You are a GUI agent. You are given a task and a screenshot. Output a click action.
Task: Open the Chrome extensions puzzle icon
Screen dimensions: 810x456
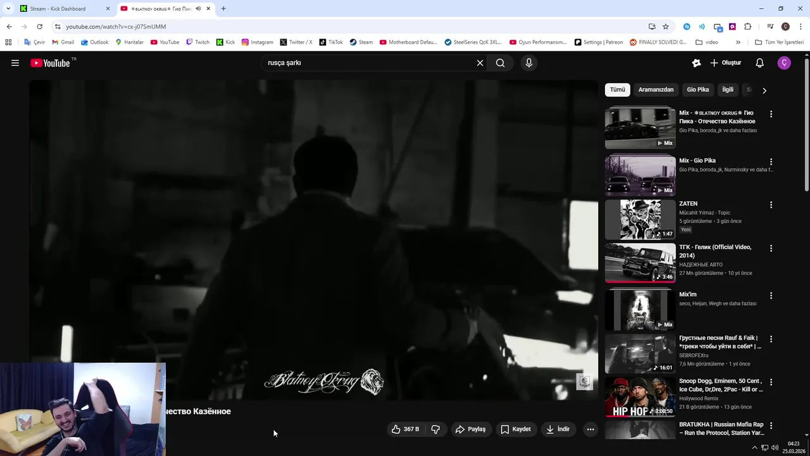pos(747,27)
